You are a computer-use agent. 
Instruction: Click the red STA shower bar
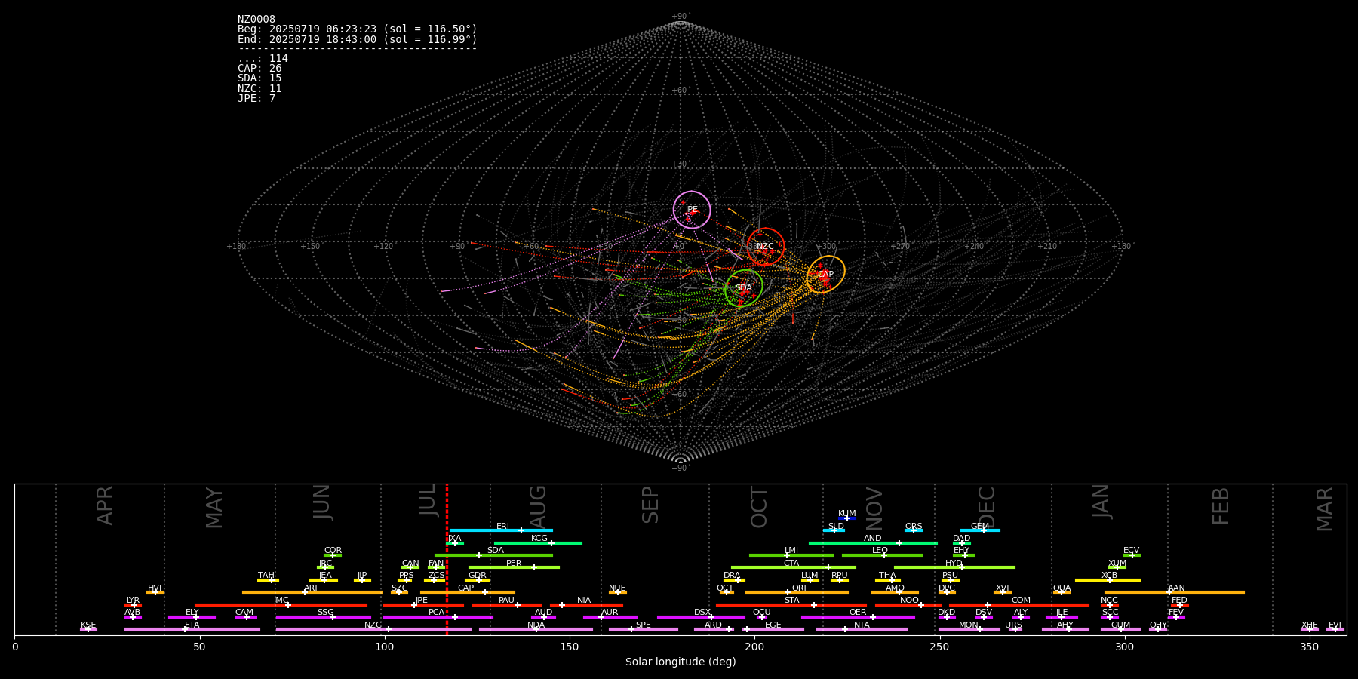coord(791,604)
